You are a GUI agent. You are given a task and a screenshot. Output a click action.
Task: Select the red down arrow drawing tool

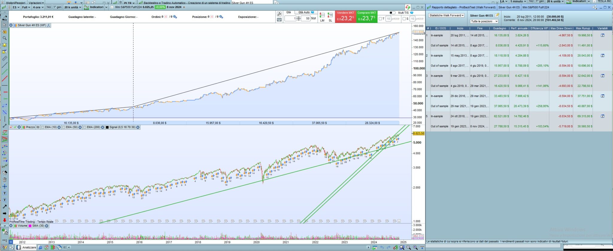tap(4, 220)
